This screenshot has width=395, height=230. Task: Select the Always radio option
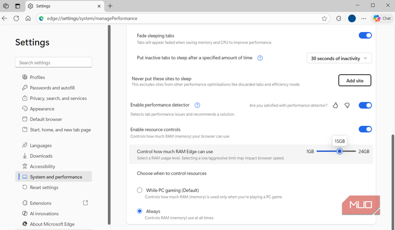[139, 211]
